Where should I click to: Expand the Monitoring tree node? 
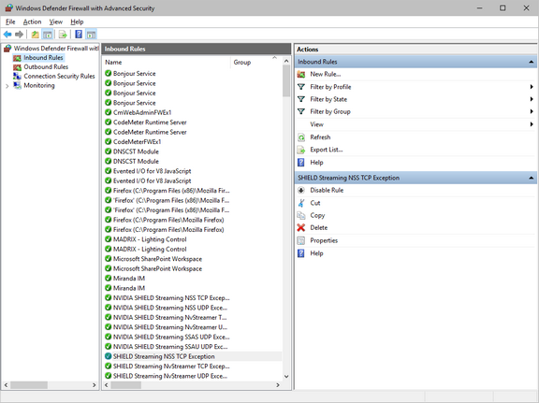[7, 86]
